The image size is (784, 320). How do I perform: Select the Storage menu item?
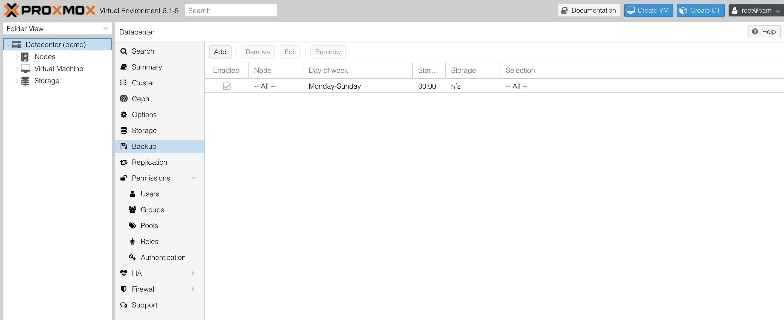(143, 130)
